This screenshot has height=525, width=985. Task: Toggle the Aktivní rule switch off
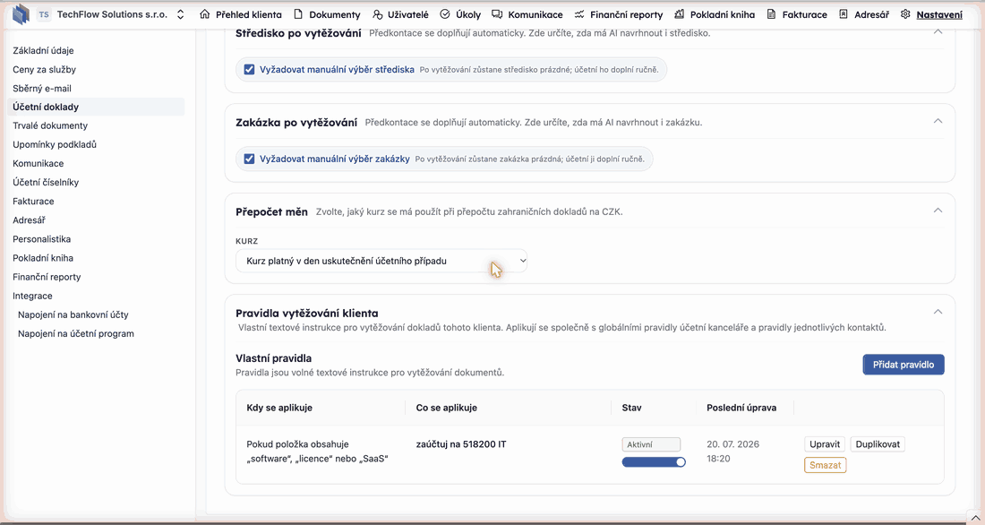(x=654, y=462)
